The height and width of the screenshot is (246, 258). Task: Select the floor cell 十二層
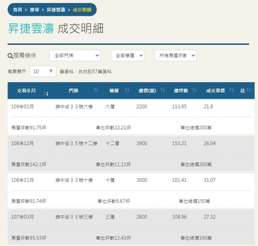(x=113, y=143)
